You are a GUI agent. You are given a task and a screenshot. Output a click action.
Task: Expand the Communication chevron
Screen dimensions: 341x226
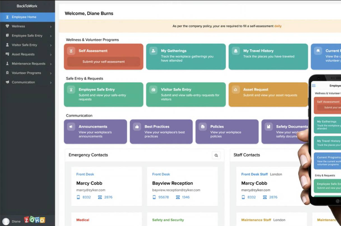pyautogui.click(x=51, y=83)
